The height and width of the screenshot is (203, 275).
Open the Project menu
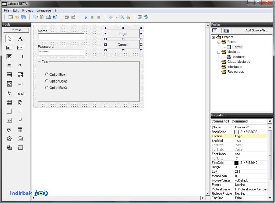(27, 10)
